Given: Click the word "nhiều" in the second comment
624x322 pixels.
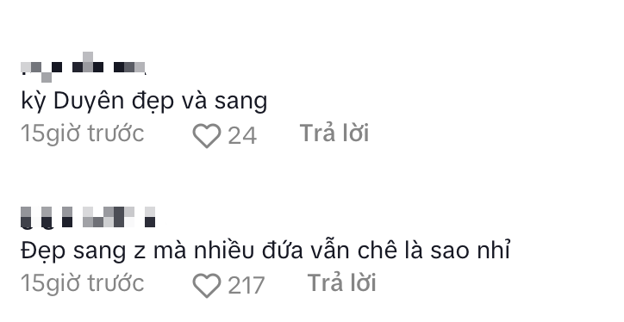Looking at the screenshot, I should point(224,251).
